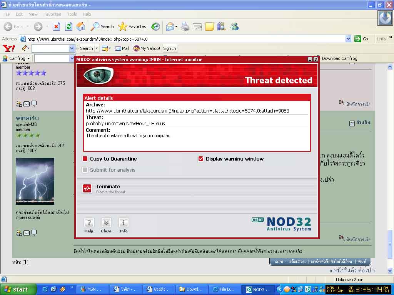394x295 pixels.
Task: Minimize the NOD32 warning dialog
Action: [310, 60]
